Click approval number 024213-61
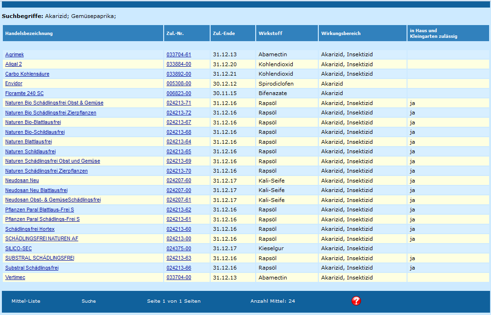The width and height of the screenshot is (491, 315). 179,219
